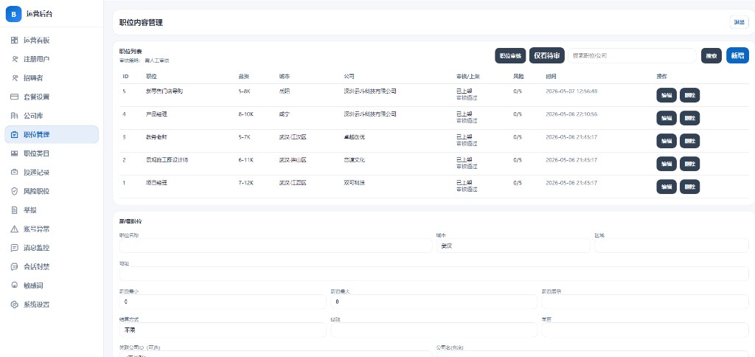
Task: Click the 城市 field containing 武汉
Action: [x=513, y=246]
